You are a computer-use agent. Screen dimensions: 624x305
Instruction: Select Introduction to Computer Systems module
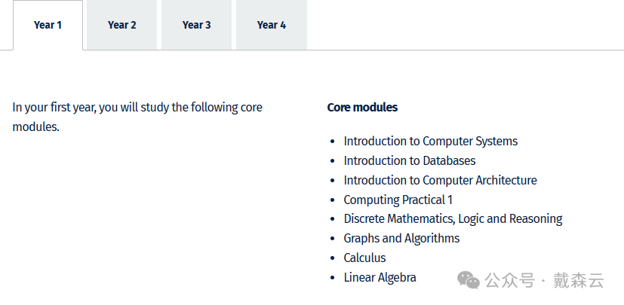pos(431,142)
